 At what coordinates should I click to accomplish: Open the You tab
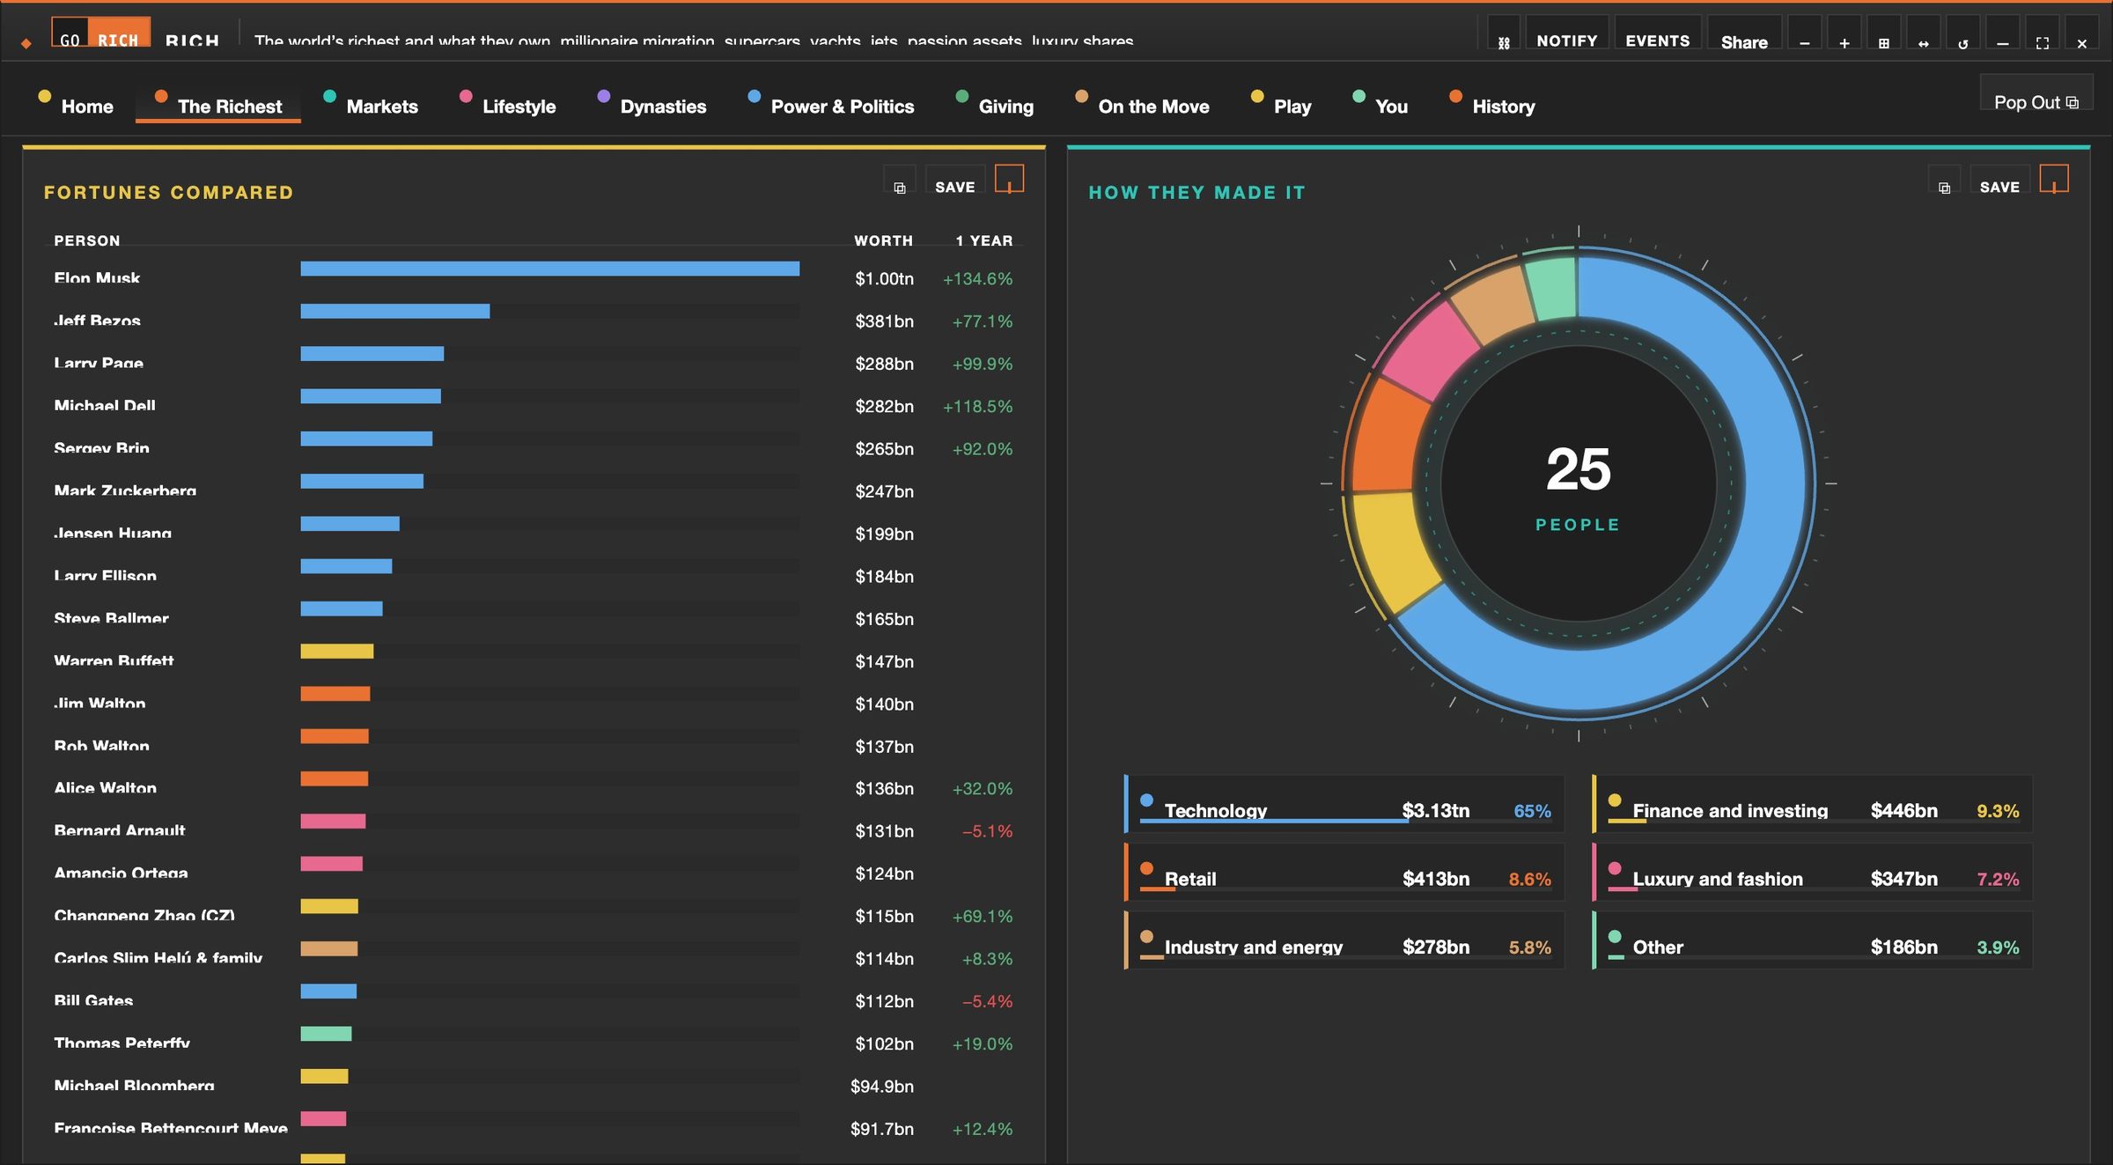point(1380,105)
